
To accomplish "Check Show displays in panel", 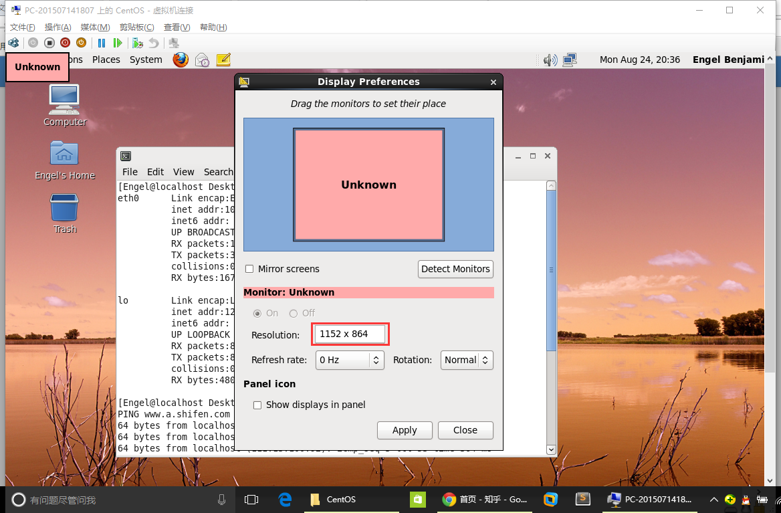I will tap(257, 405).
